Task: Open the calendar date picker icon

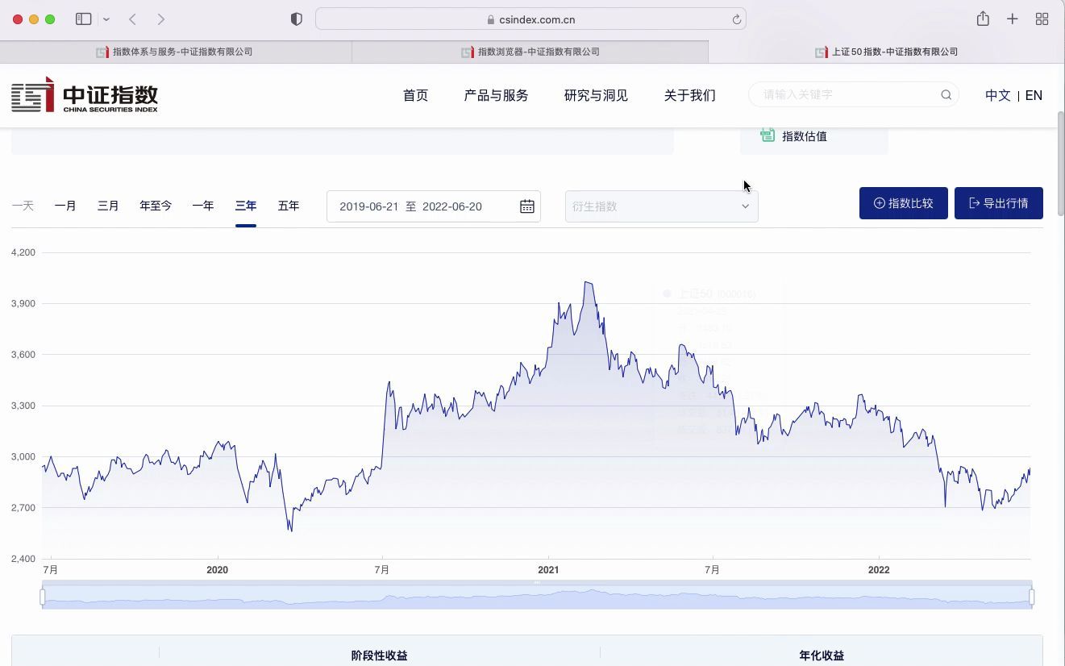Action: pos(526,206)
